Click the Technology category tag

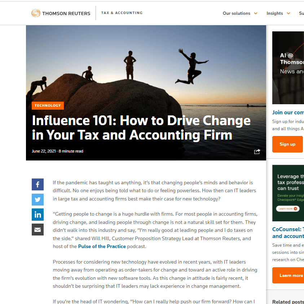[48, 105]
